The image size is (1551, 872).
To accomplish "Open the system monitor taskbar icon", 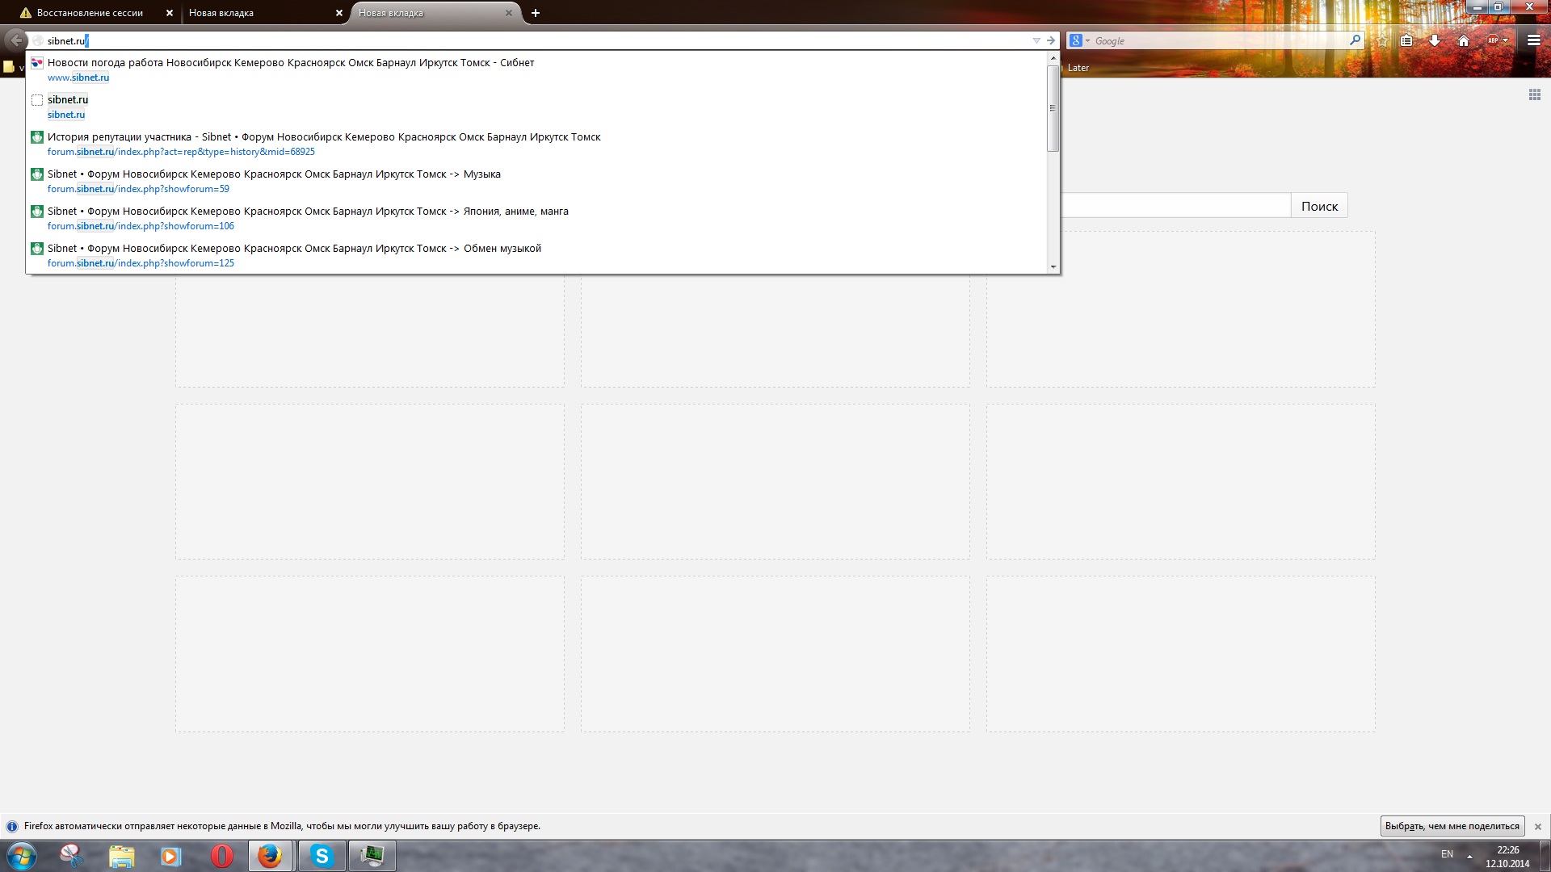I will pos(372,856).
